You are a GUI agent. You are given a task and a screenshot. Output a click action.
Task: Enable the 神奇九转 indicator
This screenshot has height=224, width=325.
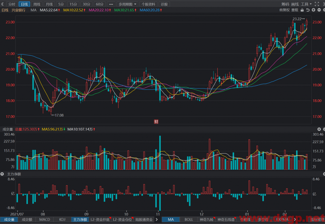pos(206,220)
